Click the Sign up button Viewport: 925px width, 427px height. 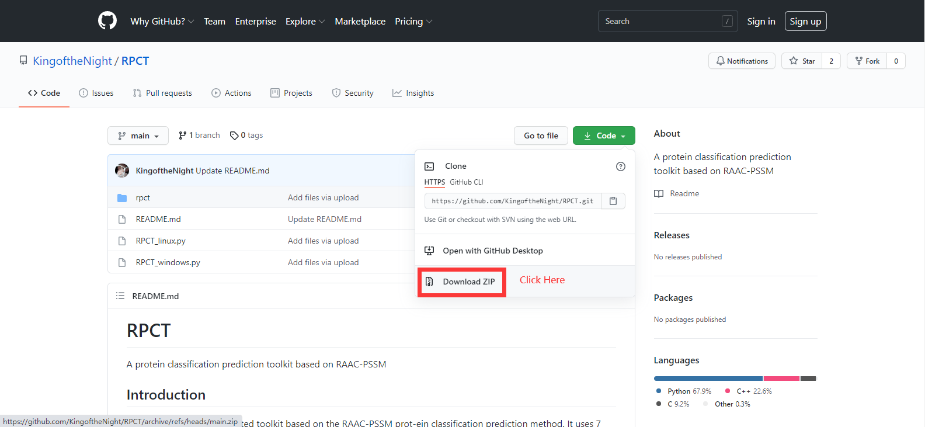[805, 21]
